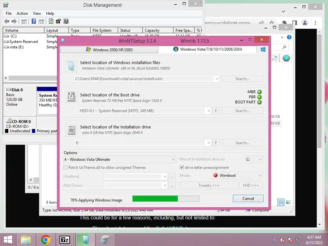Click the muted volume icon in system tray

283,240
